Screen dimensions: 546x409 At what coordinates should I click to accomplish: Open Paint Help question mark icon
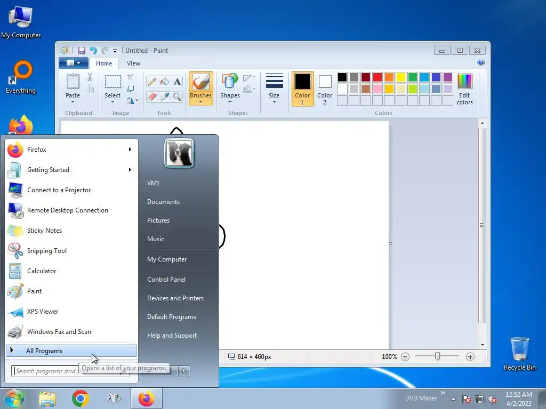pos(481,63)
